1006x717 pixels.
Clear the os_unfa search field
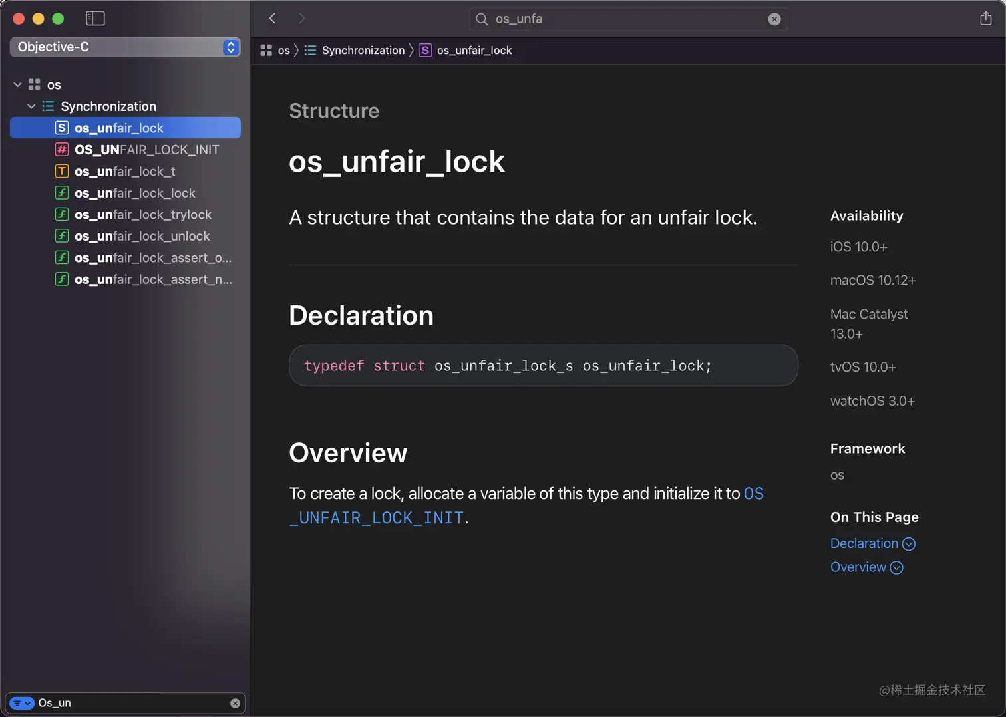pos(774,19)
